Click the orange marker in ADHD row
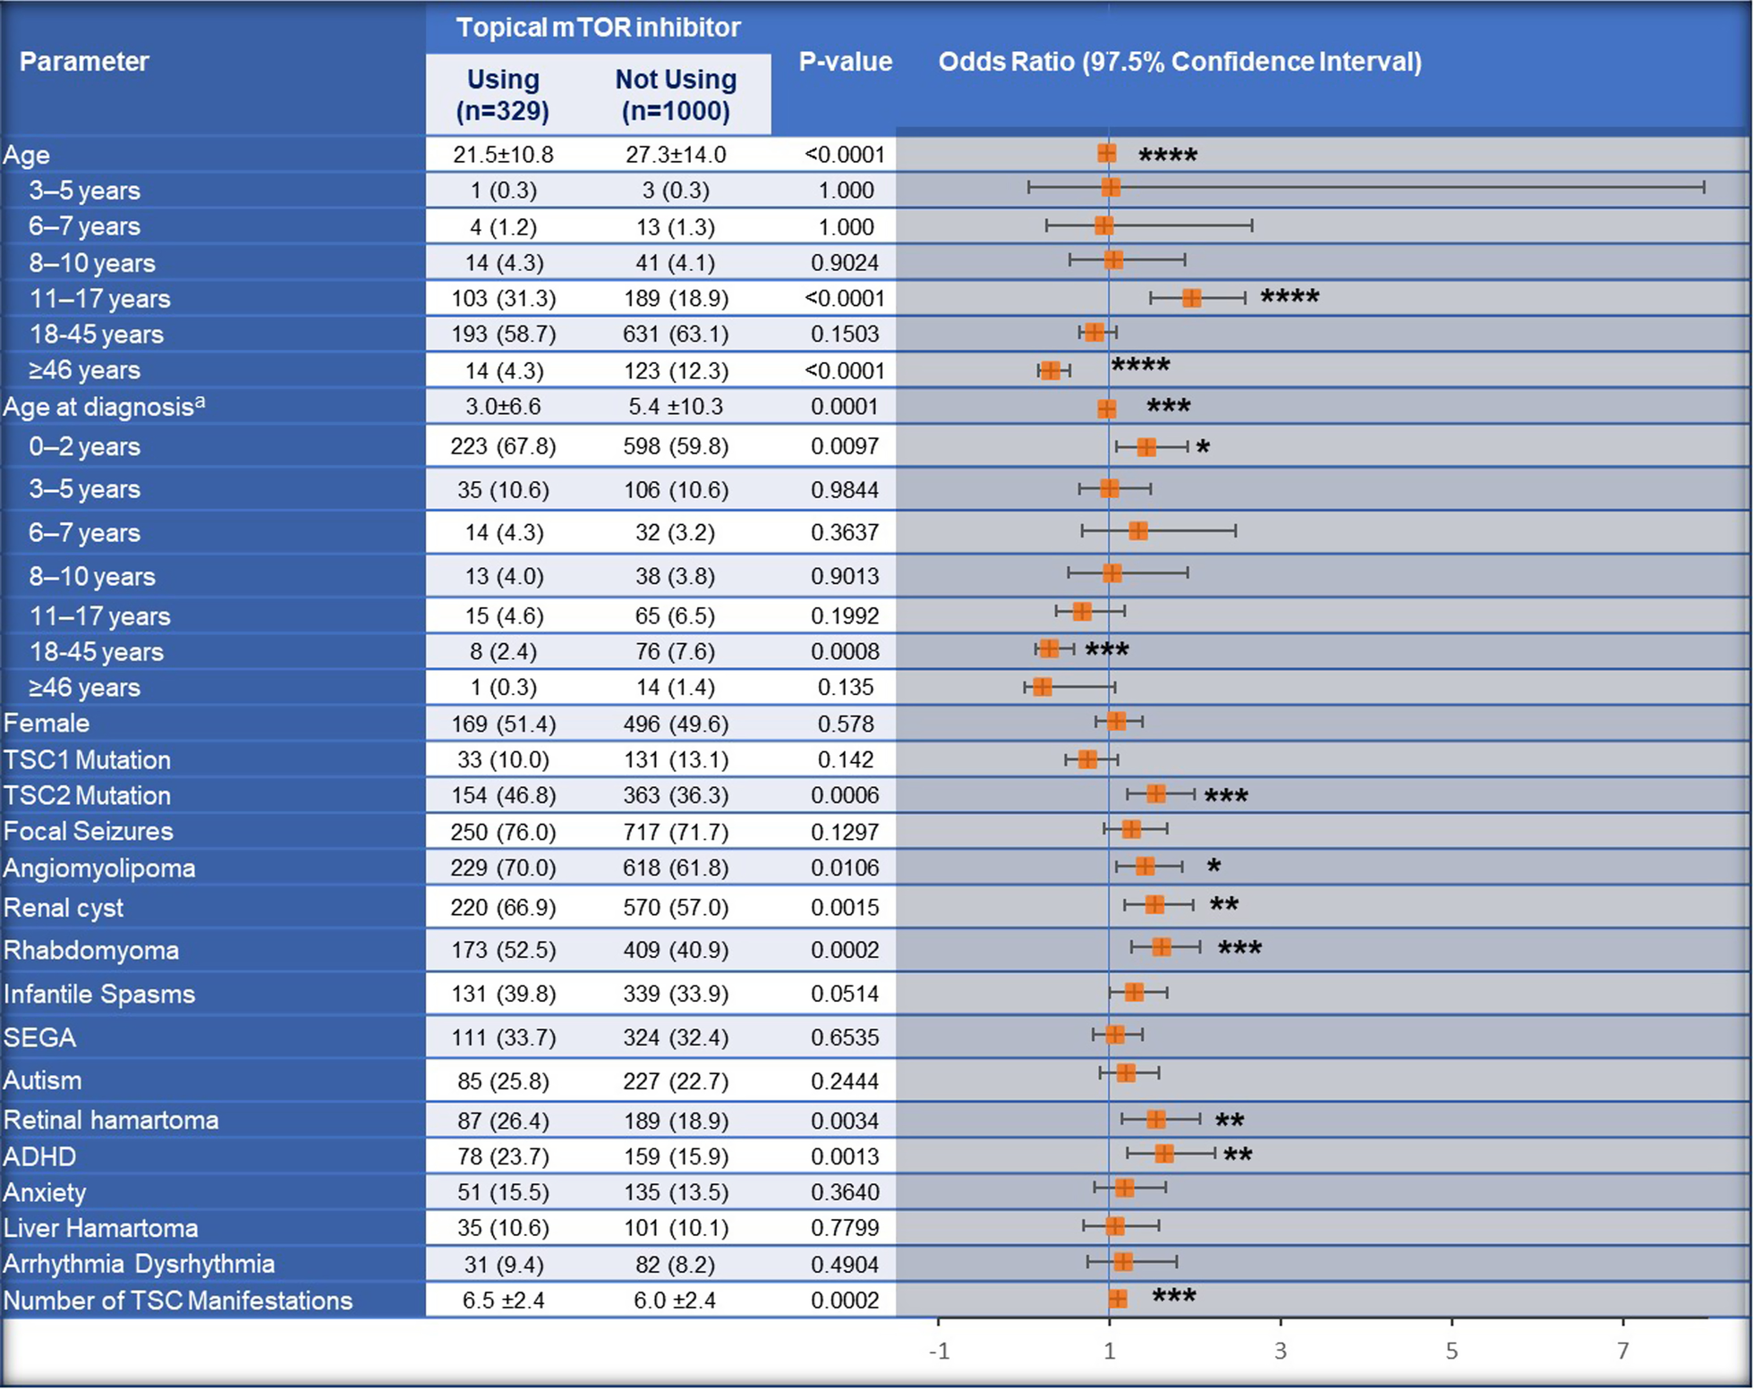1754x1389 pixels. 1163,1154
